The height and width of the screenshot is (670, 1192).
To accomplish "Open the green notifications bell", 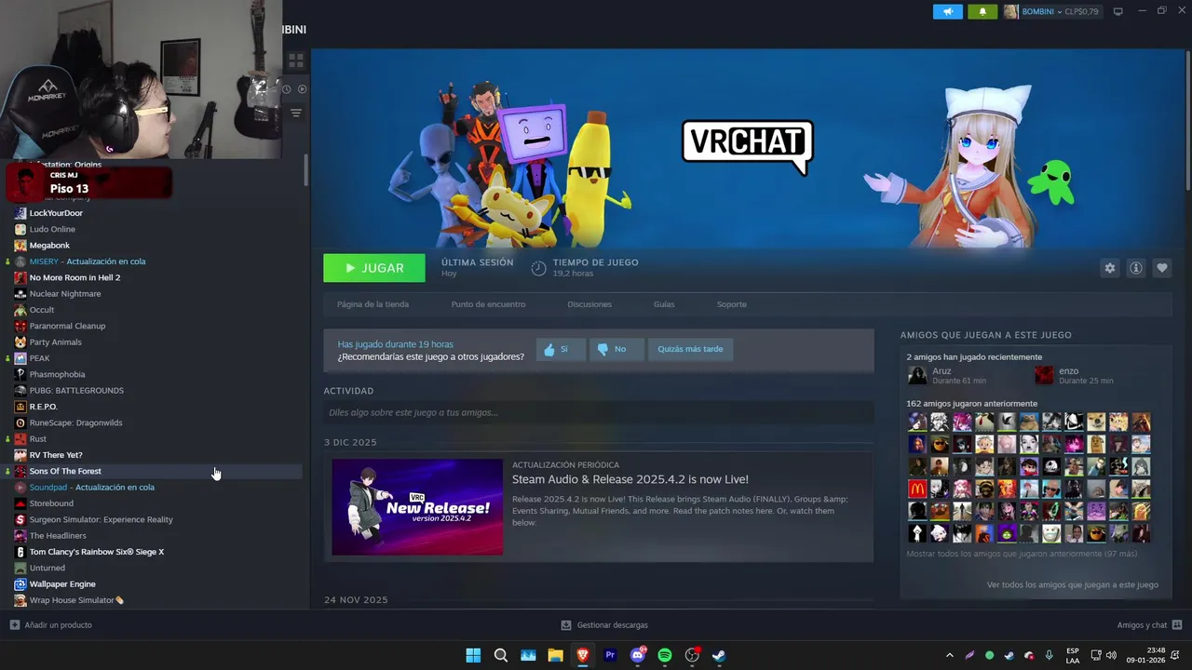I will [982, 11].
